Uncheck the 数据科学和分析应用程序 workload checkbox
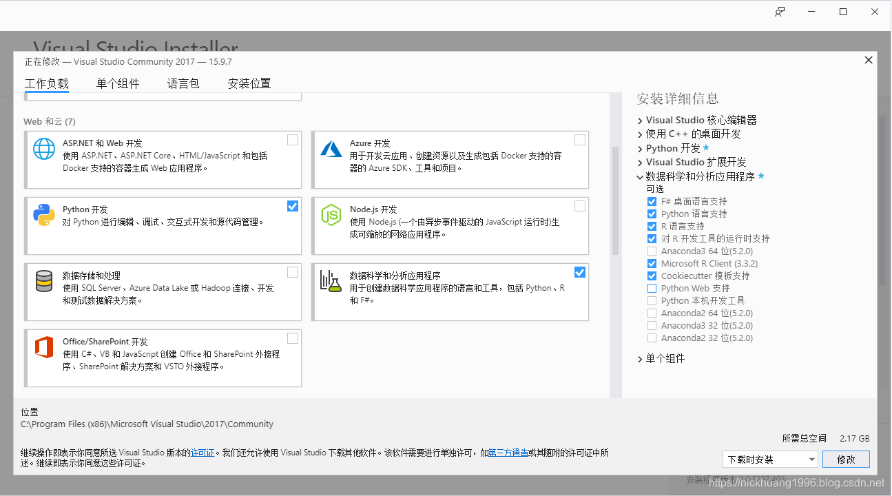The image size is (892, 496). click(x=580, y=272)
